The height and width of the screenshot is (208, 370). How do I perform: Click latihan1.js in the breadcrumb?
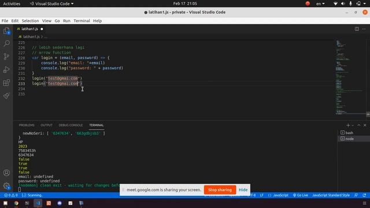click(31, 37)
